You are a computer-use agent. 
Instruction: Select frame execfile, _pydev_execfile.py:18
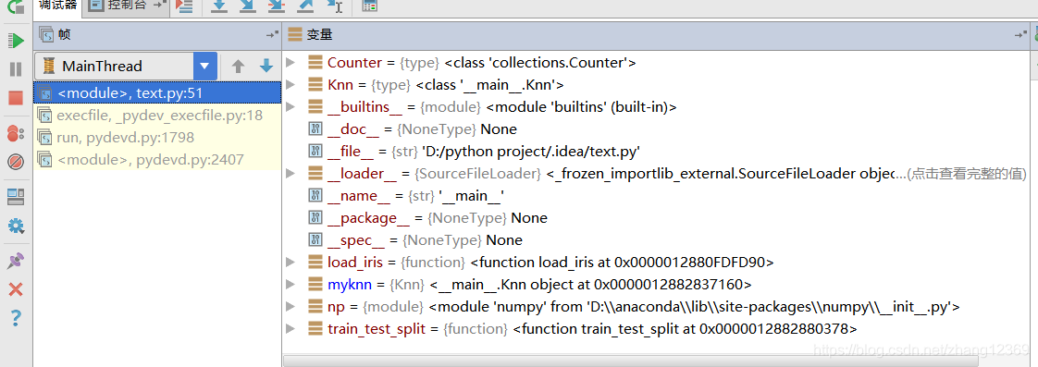pos(157,115)
